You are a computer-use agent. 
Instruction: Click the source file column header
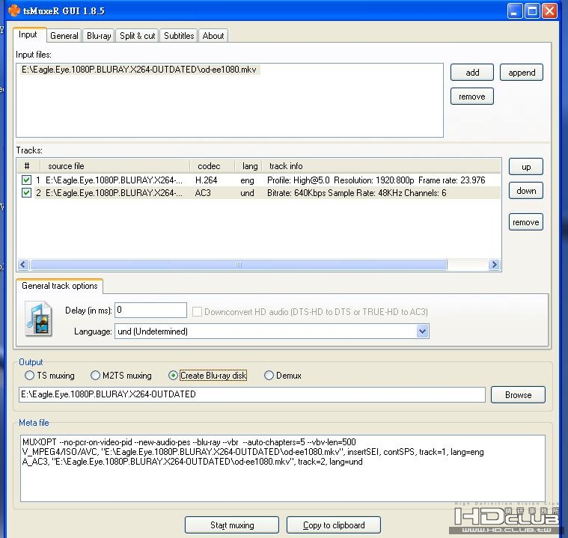click(114, 166)
